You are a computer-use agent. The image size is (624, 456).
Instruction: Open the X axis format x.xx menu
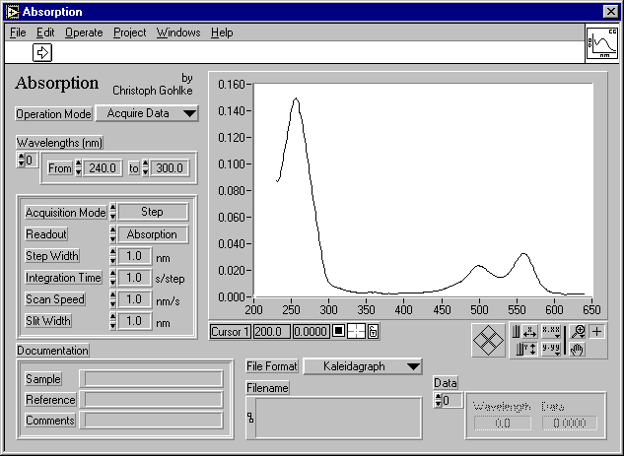tap(550, 333)
